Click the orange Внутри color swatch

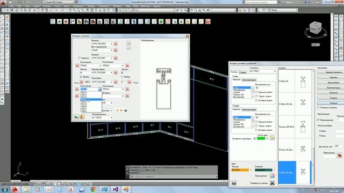pos(240,170)
